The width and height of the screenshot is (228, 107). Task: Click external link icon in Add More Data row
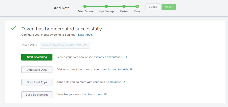[x=131, y=69]
